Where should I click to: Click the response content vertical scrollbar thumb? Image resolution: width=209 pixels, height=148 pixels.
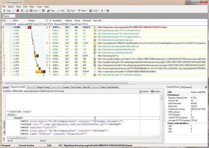161,98
